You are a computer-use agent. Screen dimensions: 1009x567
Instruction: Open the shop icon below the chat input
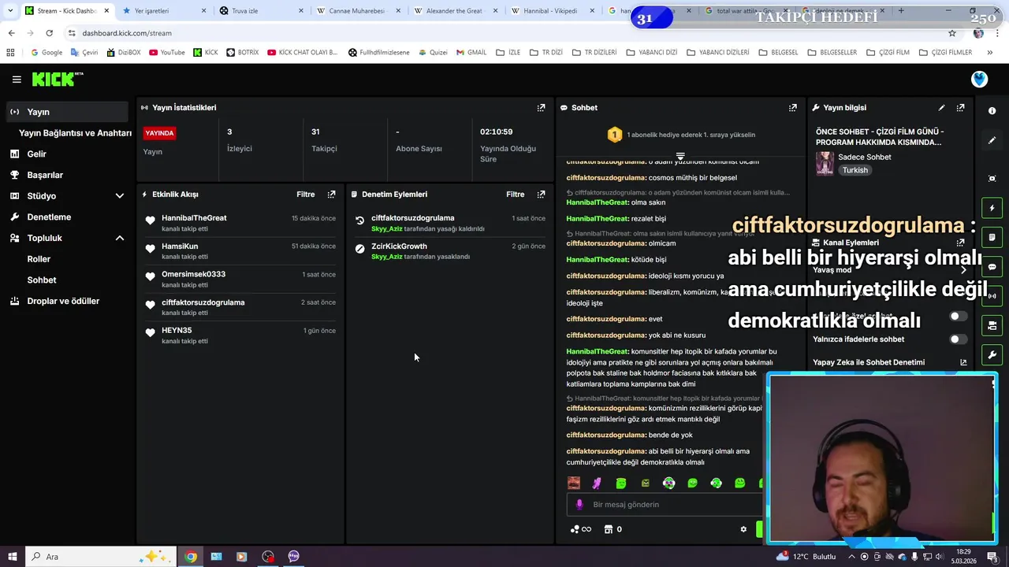(608, 529)
